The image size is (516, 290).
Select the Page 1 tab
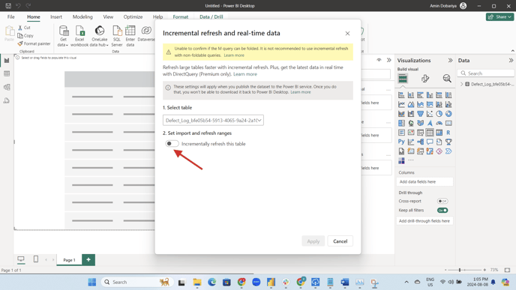(x=69, y=260)
